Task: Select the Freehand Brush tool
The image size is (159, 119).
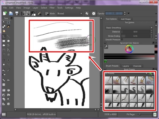Action: click(x=4, y=36)
